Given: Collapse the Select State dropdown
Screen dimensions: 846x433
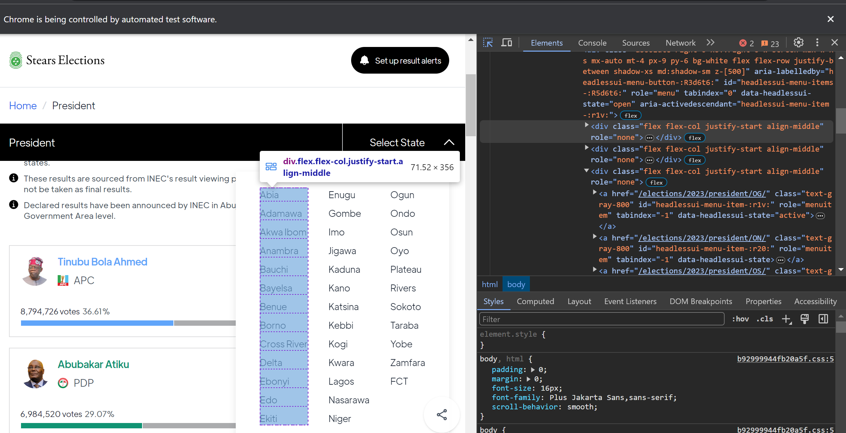Looking at the screenshot, I should point(449,143).
